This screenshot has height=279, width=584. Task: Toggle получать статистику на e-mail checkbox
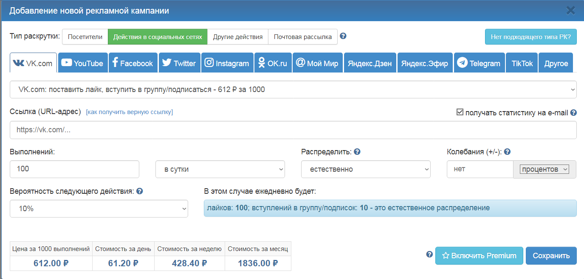[460, 112]
